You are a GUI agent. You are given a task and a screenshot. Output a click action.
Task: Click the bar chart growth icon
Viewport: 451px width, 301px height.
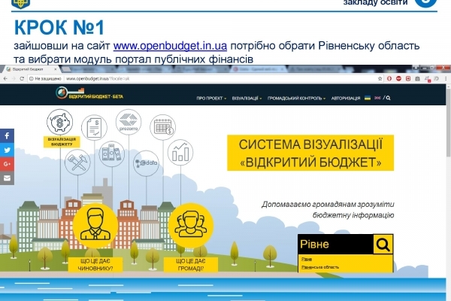click(180, 154)
